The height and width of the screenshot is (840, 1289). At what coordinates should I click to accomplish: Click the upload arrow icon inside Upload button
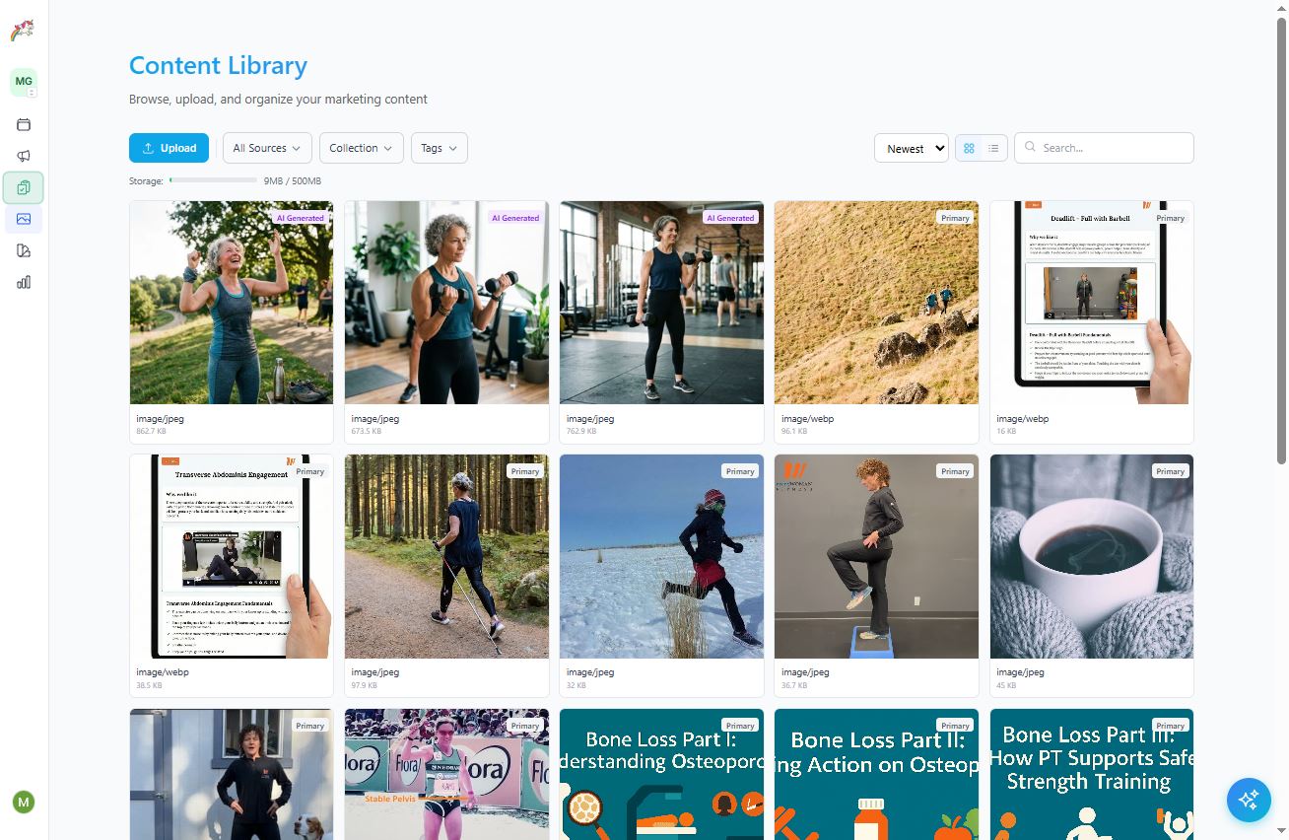[148, 148]
